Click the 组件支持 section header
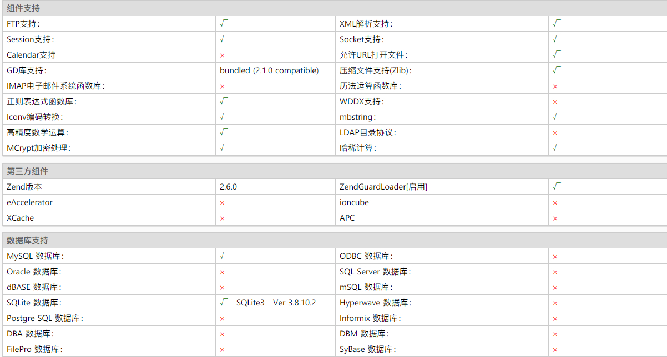Viewport: 667px width, 357px height. (23, 8)
